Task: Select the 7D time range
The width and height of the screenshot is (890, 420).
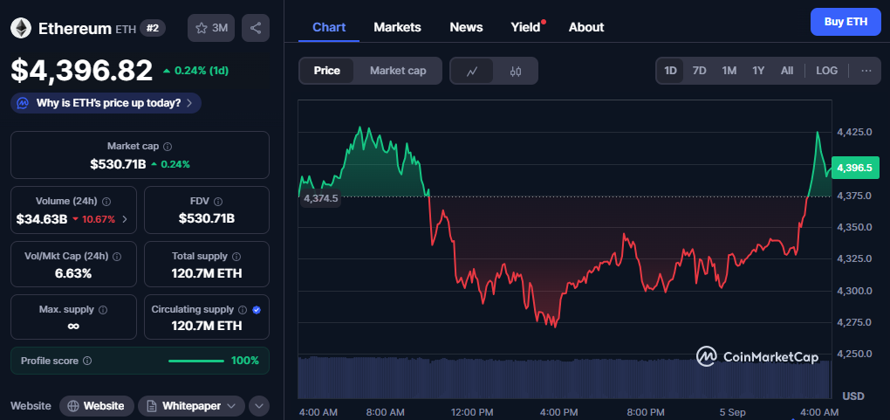Action: coord(699,71)
